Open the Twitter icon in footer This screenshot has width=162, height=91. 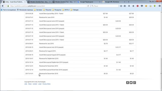point(131,83)
